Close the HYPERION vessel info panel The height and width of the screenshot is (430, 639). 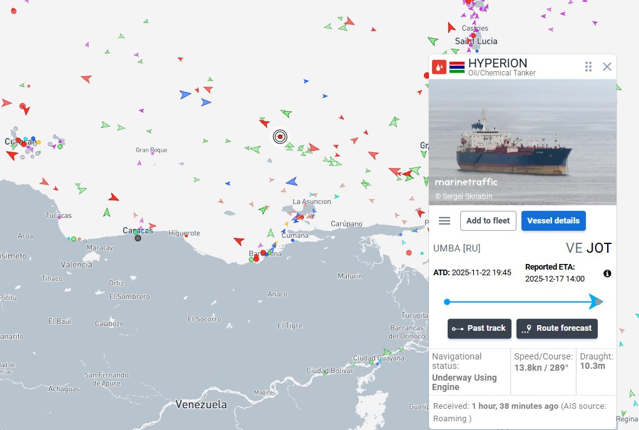(607, 67)
